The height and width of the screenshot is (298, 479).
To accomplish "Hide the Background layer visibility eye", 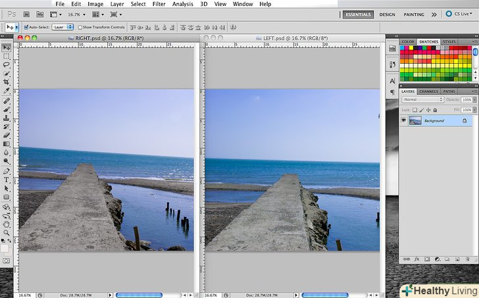I will coord(404,121).
